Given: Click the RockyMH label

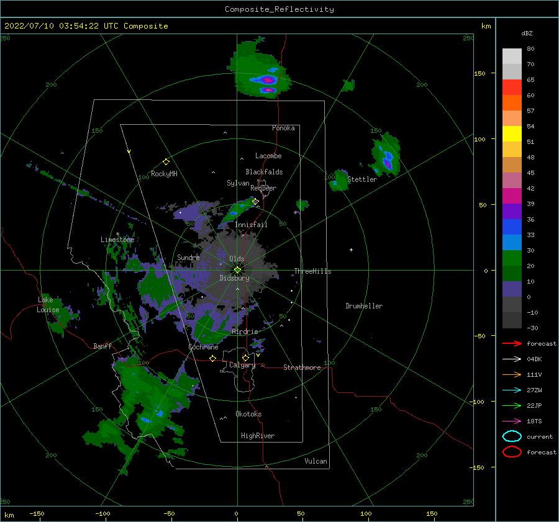Looking at the screenshot, I should (x=164, y=174).
